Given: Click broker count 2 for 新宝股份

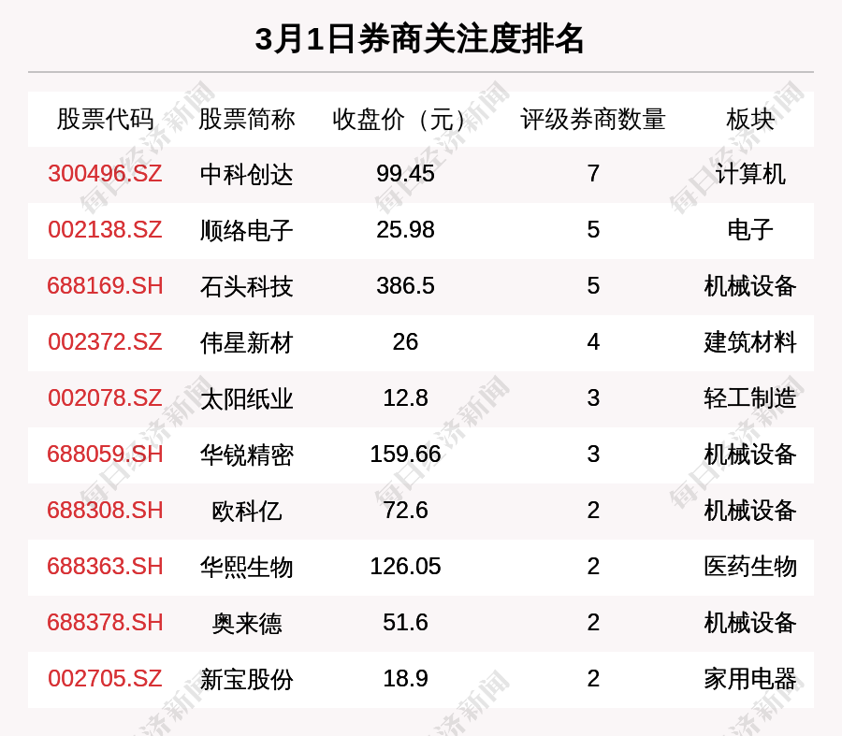Looking at the screenshot, I should tap(593, 679).
